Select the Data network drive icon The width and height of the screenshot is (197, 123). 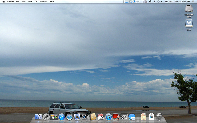pos(189,24)
